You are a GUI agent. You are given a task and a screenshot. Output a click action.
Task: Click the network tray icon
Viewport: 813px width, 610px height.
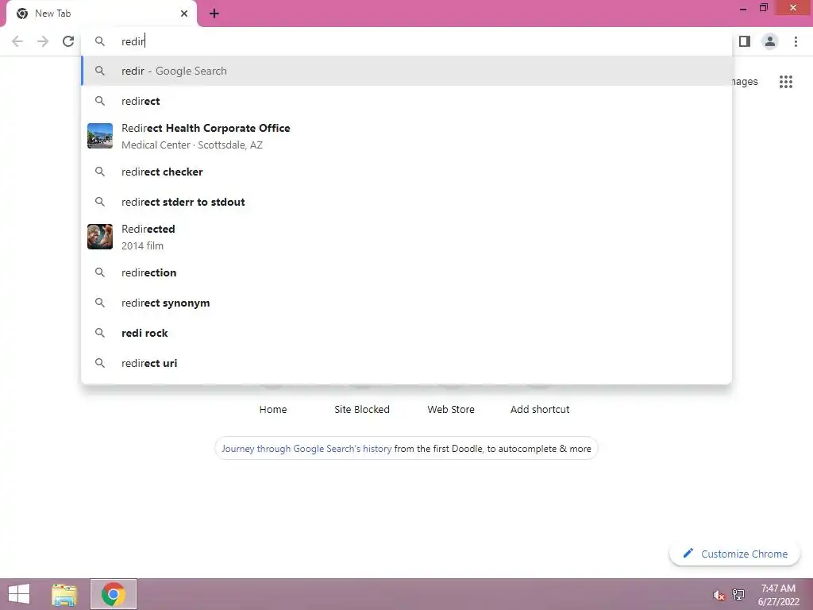click(x=738, y=594)
